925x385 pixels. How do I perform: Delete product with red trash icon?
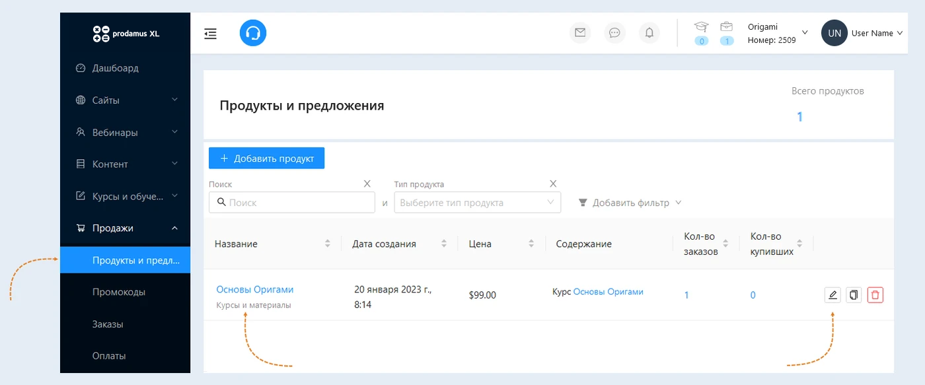tap(875, 295)
